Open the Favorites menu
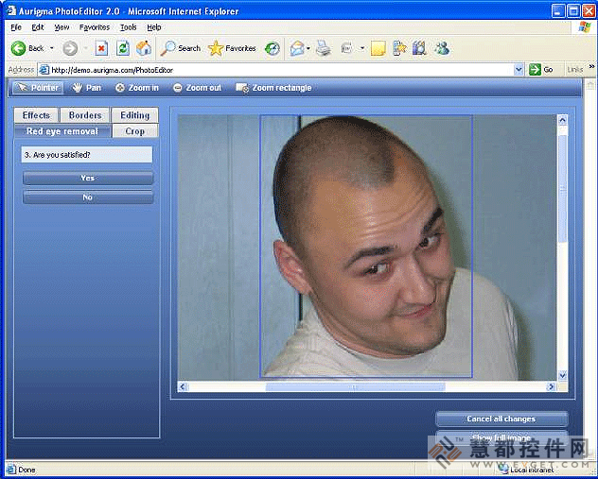 click(95, 27)
